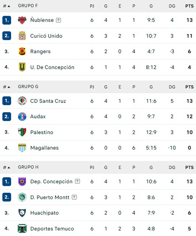Image resolution: width=196 pixels, height=236 pixels.
Task: Open the Audax team name link
Action: [38, 116]
